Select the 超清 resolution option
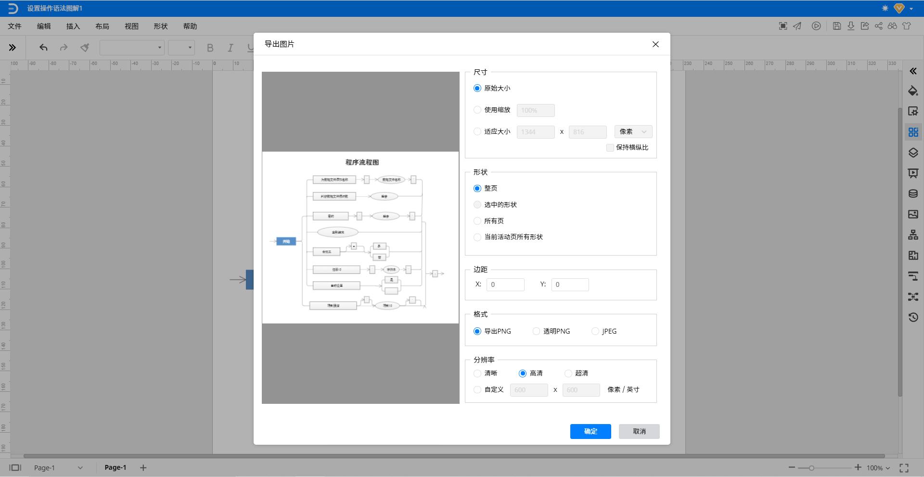 (x=568, y=373)
